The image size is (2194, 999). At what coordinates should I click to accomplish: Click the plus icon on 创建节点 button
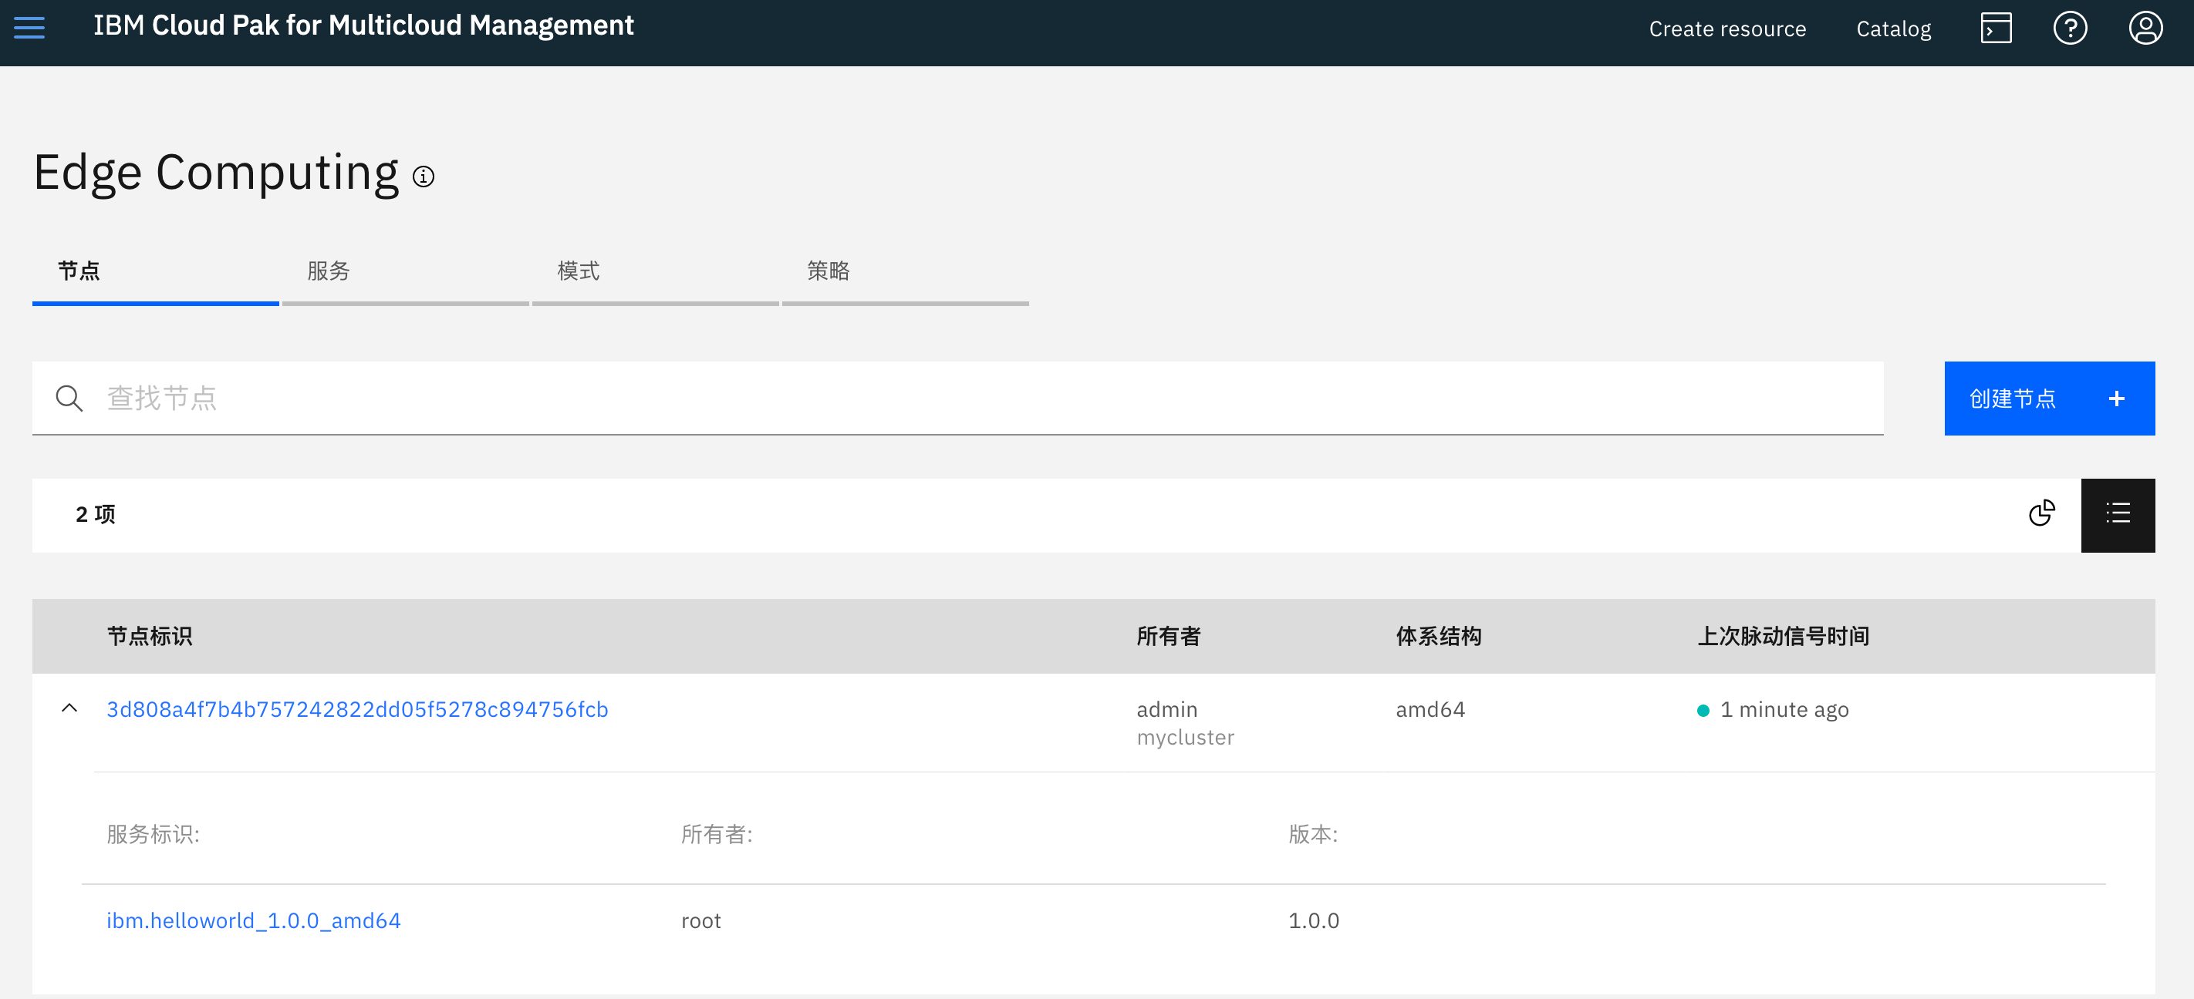[2115, 399]
